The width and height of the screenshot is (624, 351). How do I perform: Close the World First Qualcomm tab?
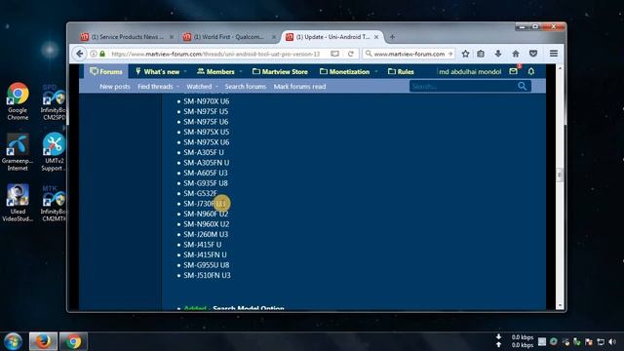[273, 37]
